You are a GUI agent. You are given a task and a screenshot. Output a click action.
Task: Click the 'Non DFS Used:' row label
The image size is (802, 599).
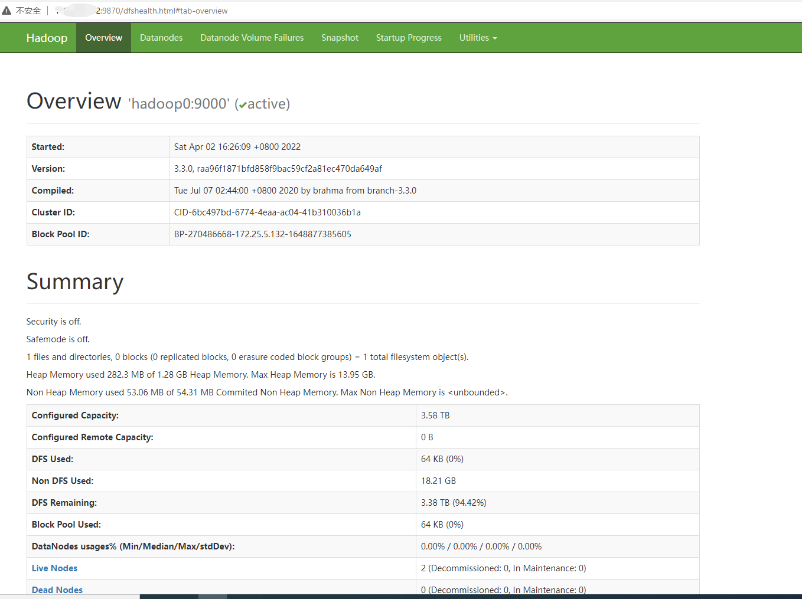tap(63, 481)
